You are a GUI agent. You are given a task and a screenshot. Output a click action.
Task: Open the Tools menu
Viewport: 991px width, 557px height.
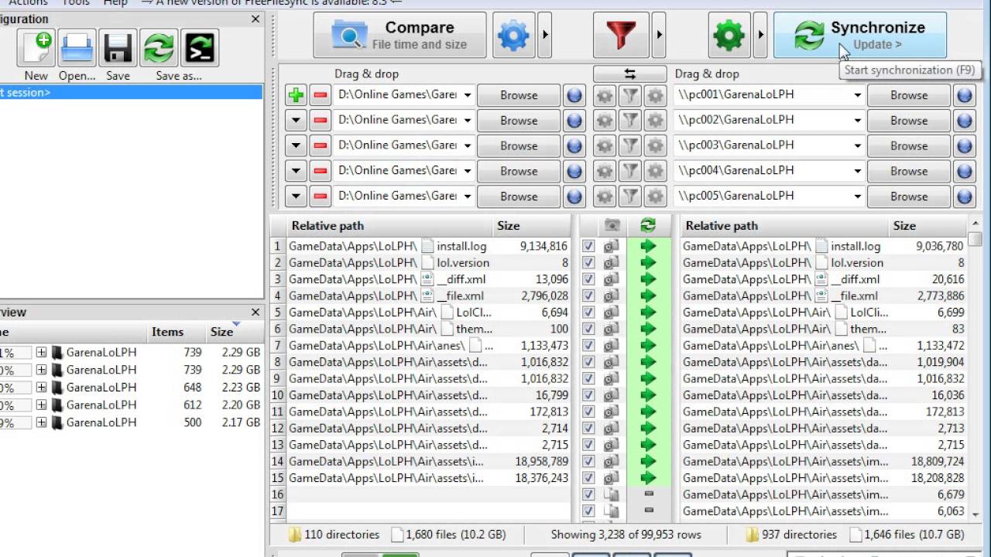tap(75, 3)
